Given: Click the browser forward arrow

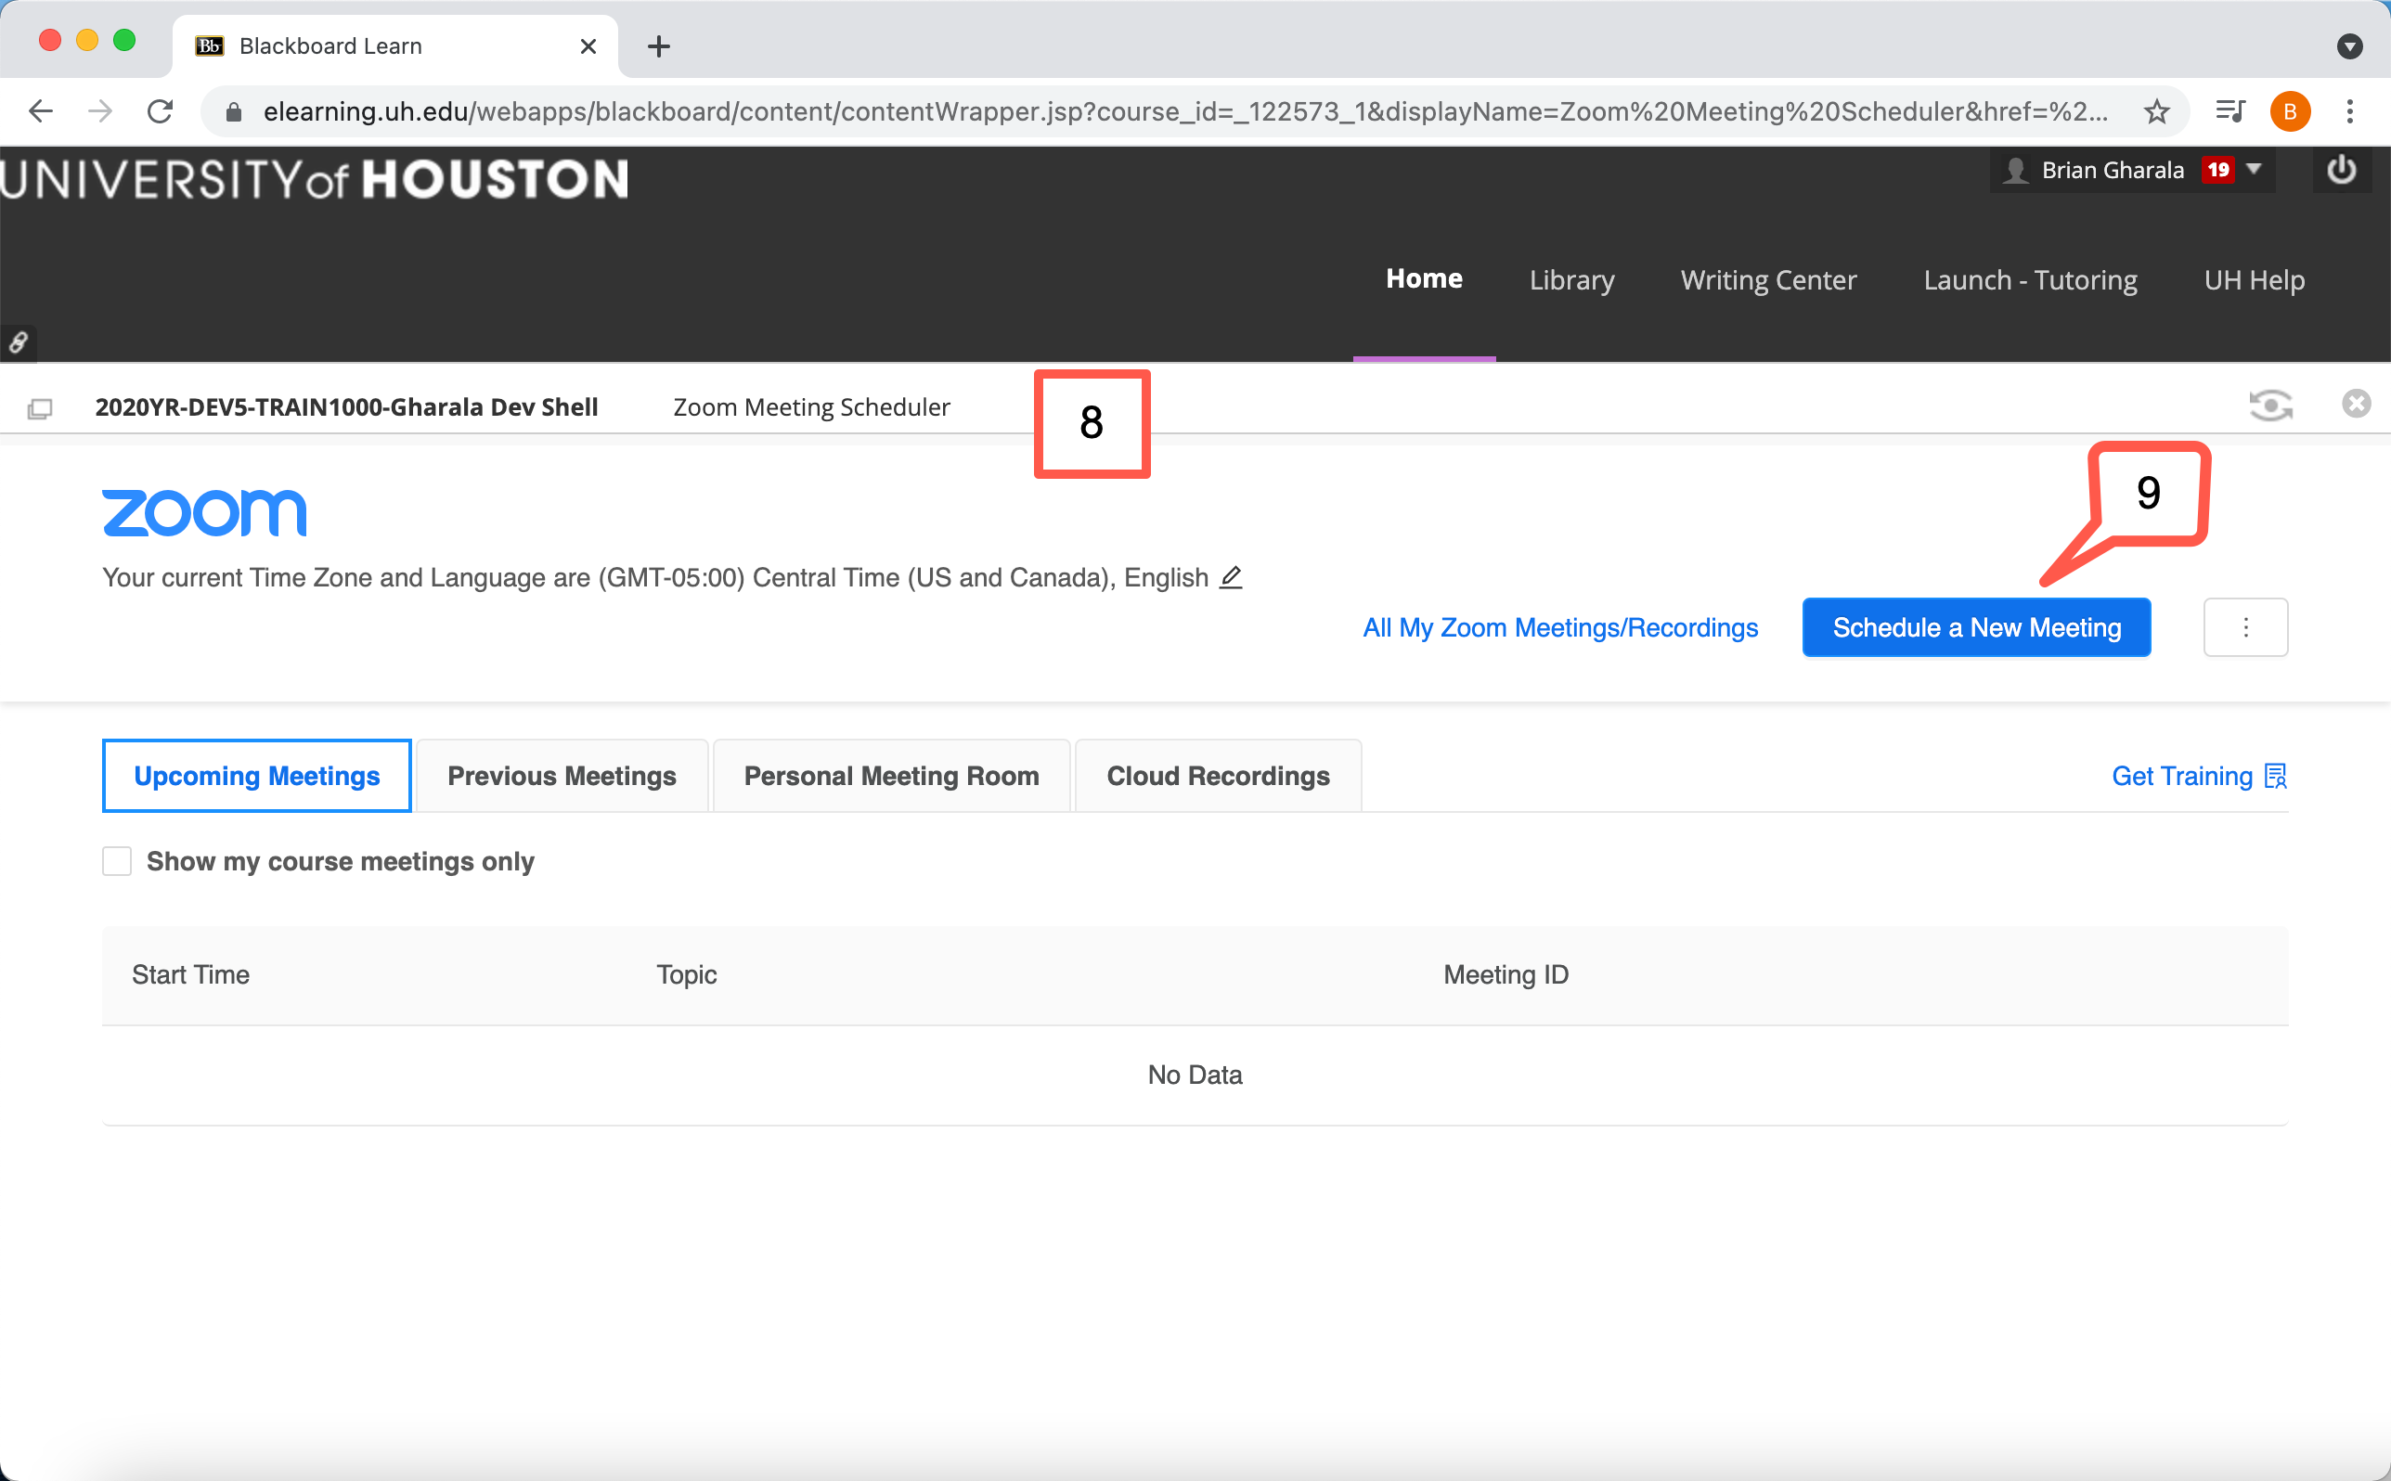Looking at the screenshot, I should [x=100, y=111].
